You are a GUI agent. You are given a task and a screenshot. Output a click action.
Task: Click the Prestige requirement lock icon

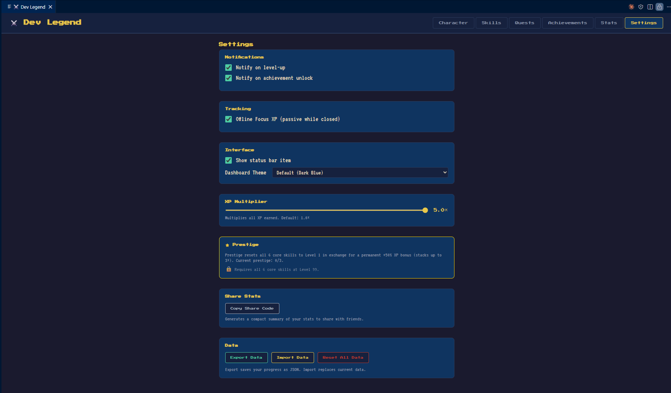pyautogui.click(x=228, y=269)
